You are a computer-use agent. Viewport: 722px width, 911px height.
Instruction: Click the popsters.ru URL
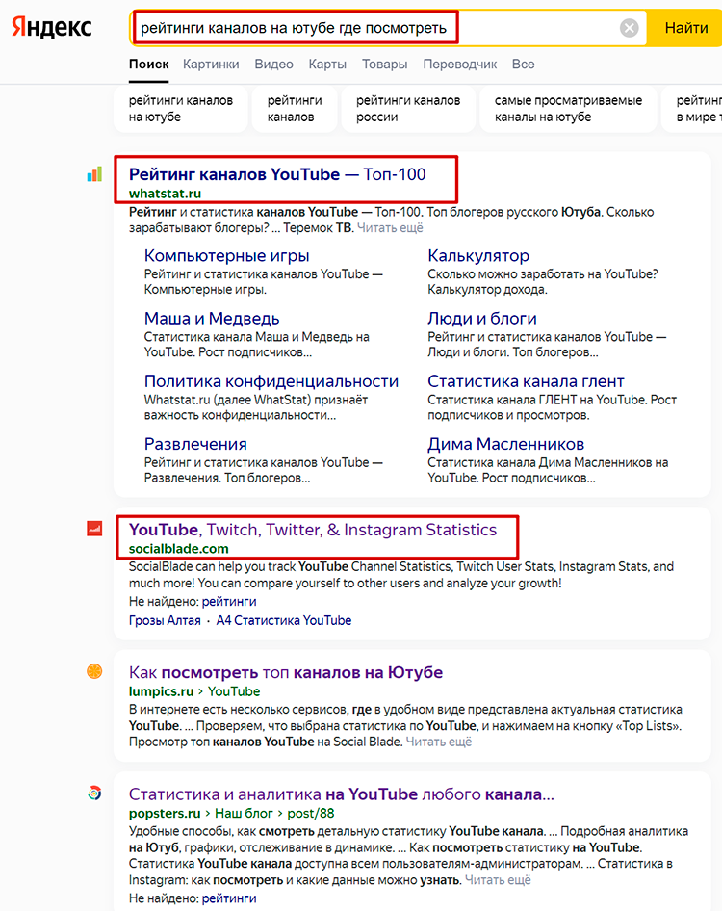[x=165, y=814]
